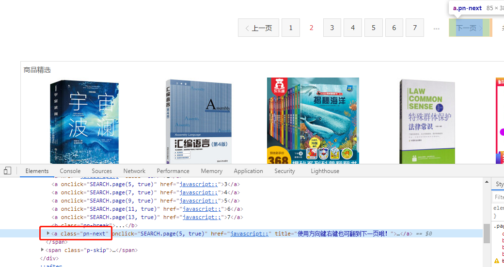Open the Network tab
Image resolution: width=504 pixels, height=267 pixels.
[134, 171]
